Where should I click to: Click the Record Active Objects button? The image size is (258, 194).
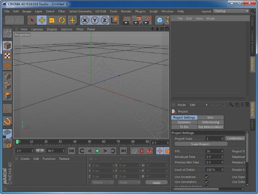pyautogui.click(x=133, y=151)
